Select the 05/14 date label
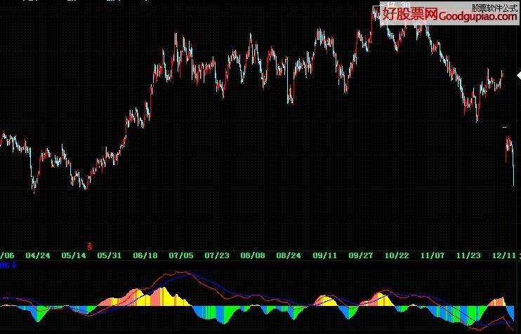 tap(74, 255)
